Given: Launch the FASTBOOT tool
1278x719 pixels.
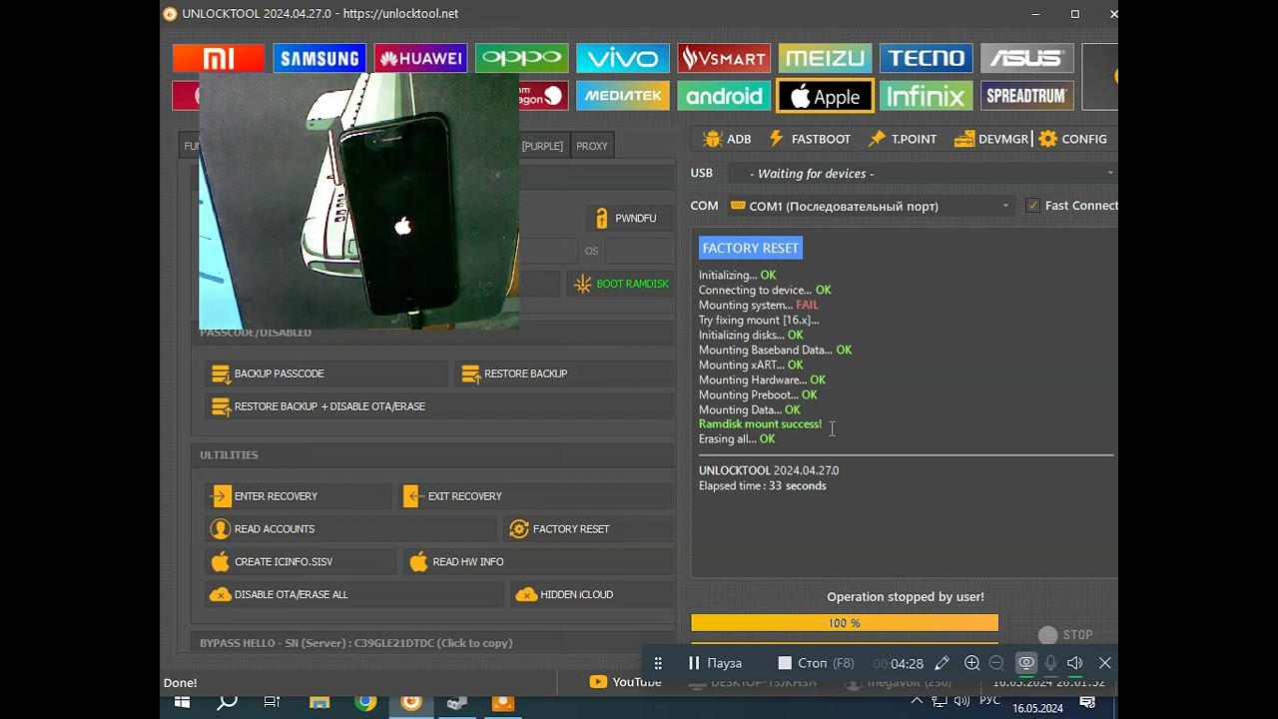Looking at the screenshot, I should [809, 139].
